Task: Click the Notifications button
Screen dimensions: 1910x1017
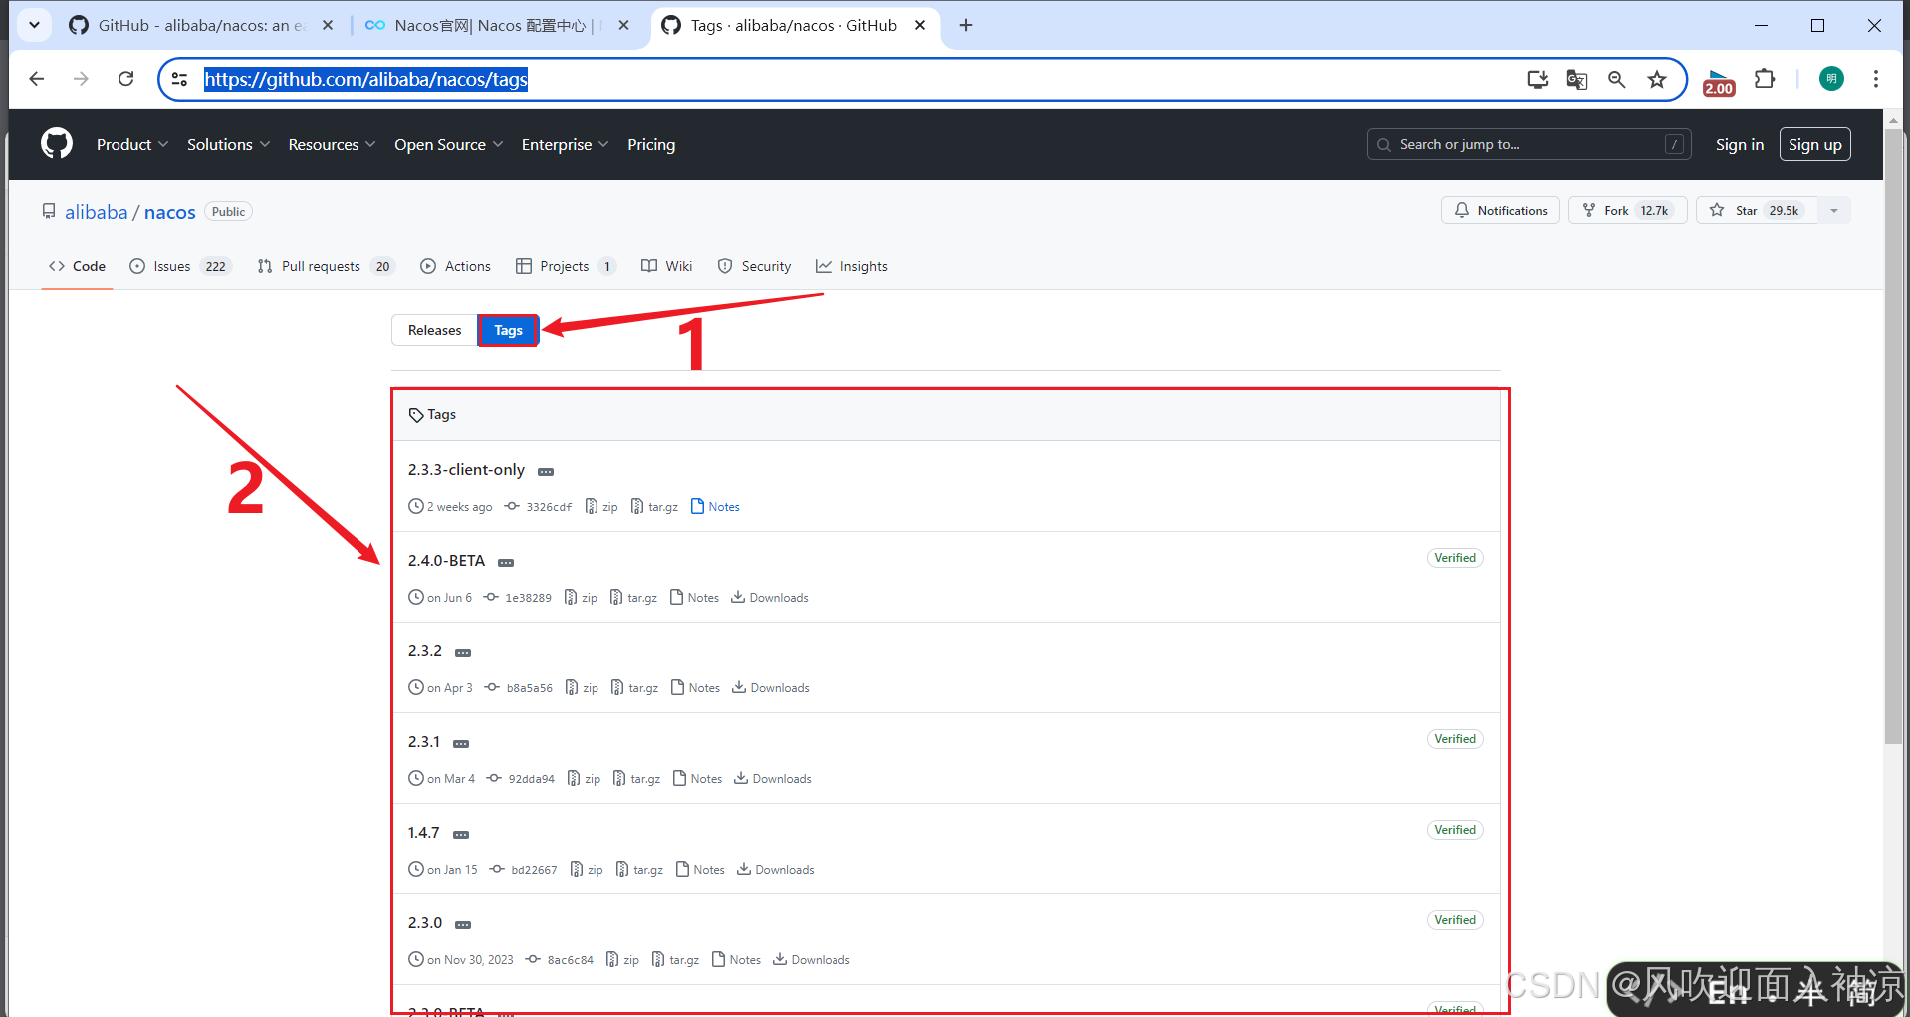Action: [x=1501, y=210]
